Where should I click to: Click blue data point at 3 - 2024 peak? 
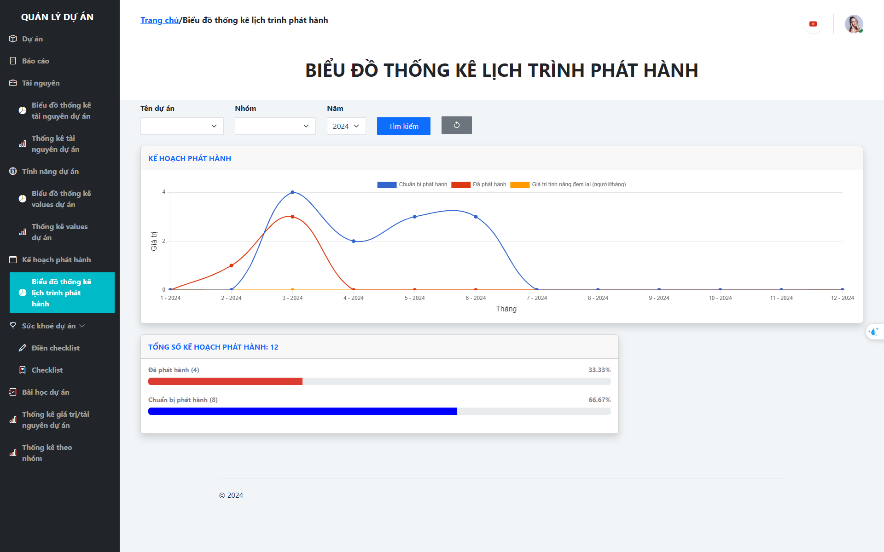point(292,192)
